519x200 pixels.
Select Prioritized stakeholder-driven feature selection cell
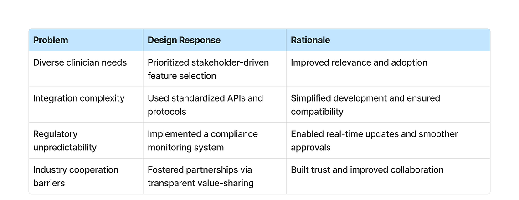tap(215, 69)
